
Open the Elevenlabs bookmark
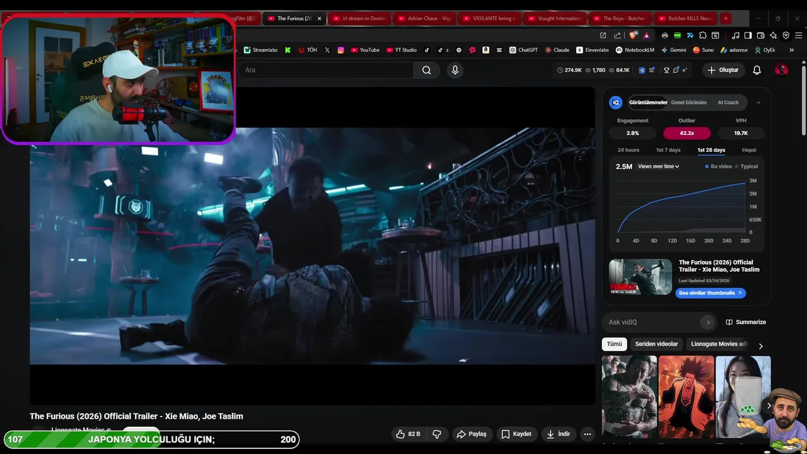pyautogui.click(x=592, y=50)
